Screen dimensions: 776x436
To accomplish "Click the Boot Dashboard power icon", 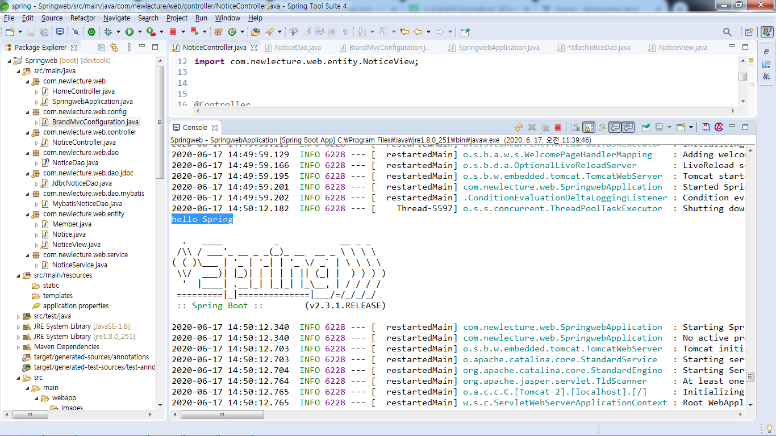I will (91, 32).
